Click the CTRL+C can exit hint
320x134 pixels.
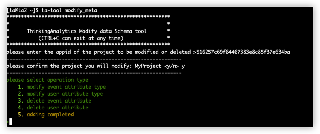pyautogui.click(x=80, y=38)
